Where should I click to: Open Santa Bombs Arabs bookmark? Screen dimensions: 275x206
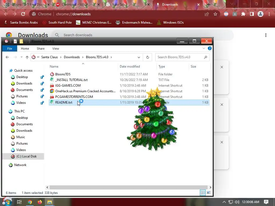(x=21, y=23)
